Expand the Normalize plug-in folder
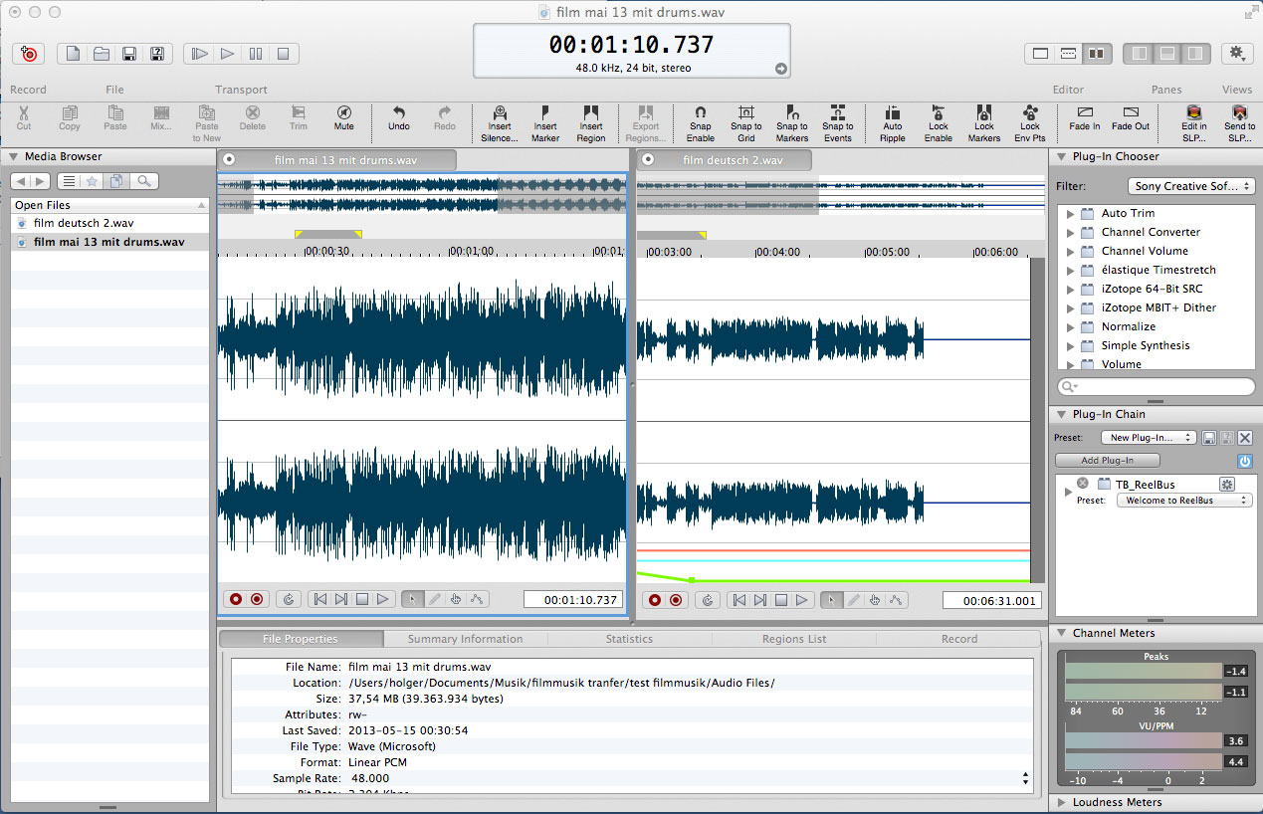 coord(1071,326)
